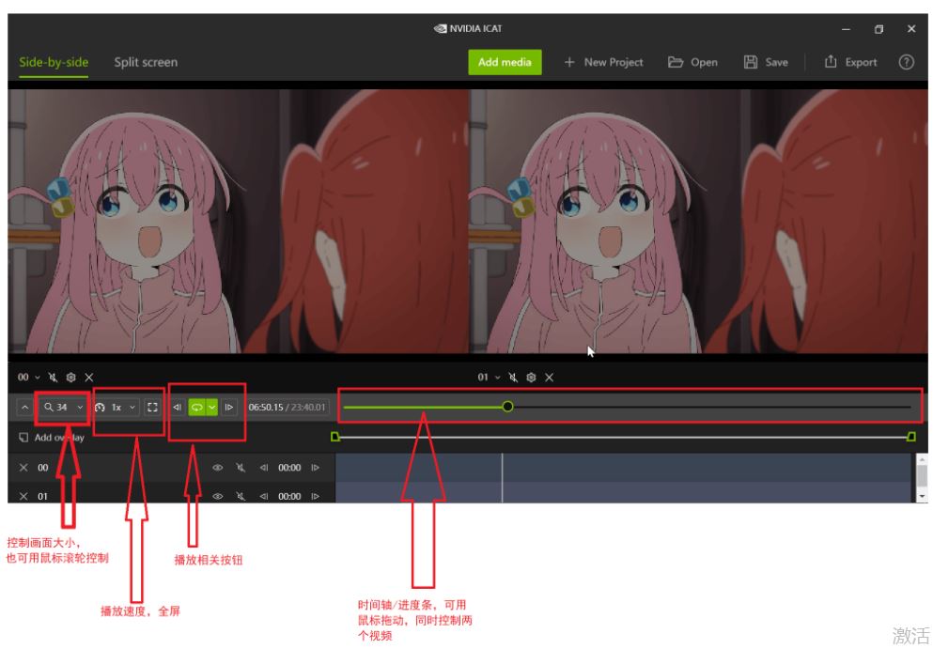This screenshot has width=933, height=649.
Task: Switch to the Split screen tab
Action: (x=146, y=63)
